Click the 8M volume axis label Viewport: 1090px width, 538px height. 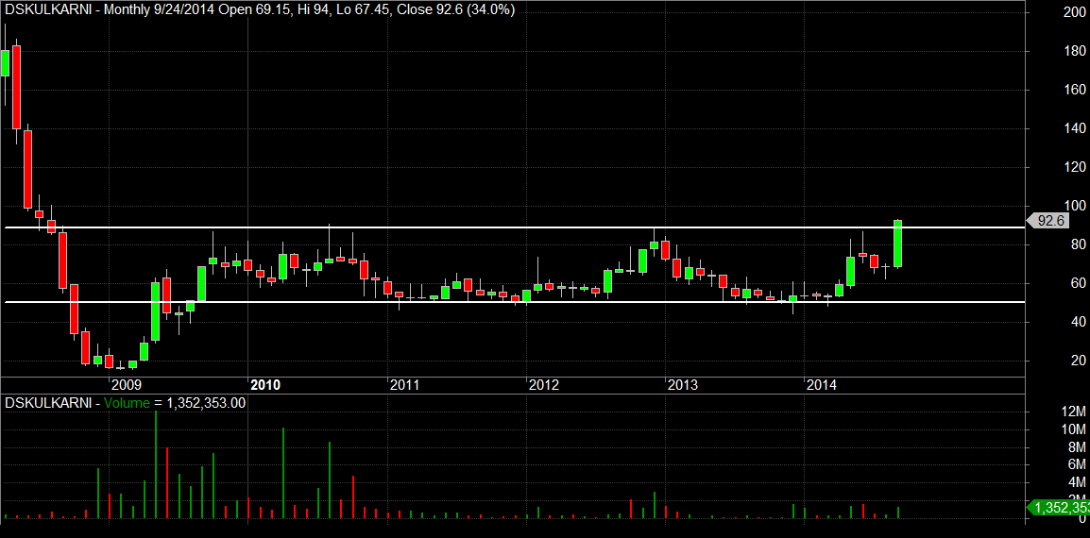[x=1078, y=446]
